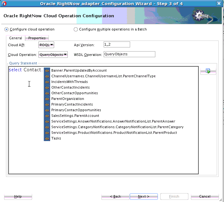224x202 pixels.
Task: Click icon beside PrimaryContactOpportunities
Action: pos(47,110)
